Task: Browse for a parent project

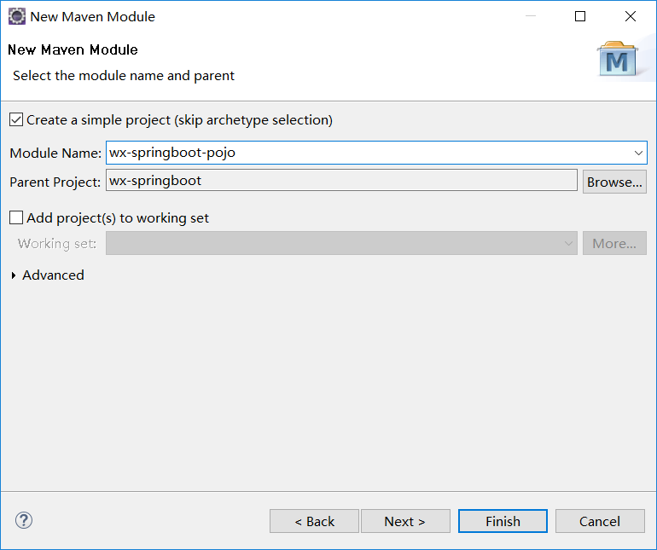Action: point(614,182)
